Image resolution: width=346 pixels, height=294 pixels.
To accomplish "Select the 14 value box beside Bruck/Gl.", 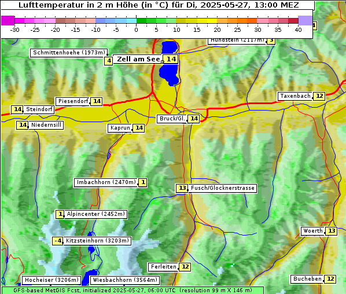I will tap(194, 119).
